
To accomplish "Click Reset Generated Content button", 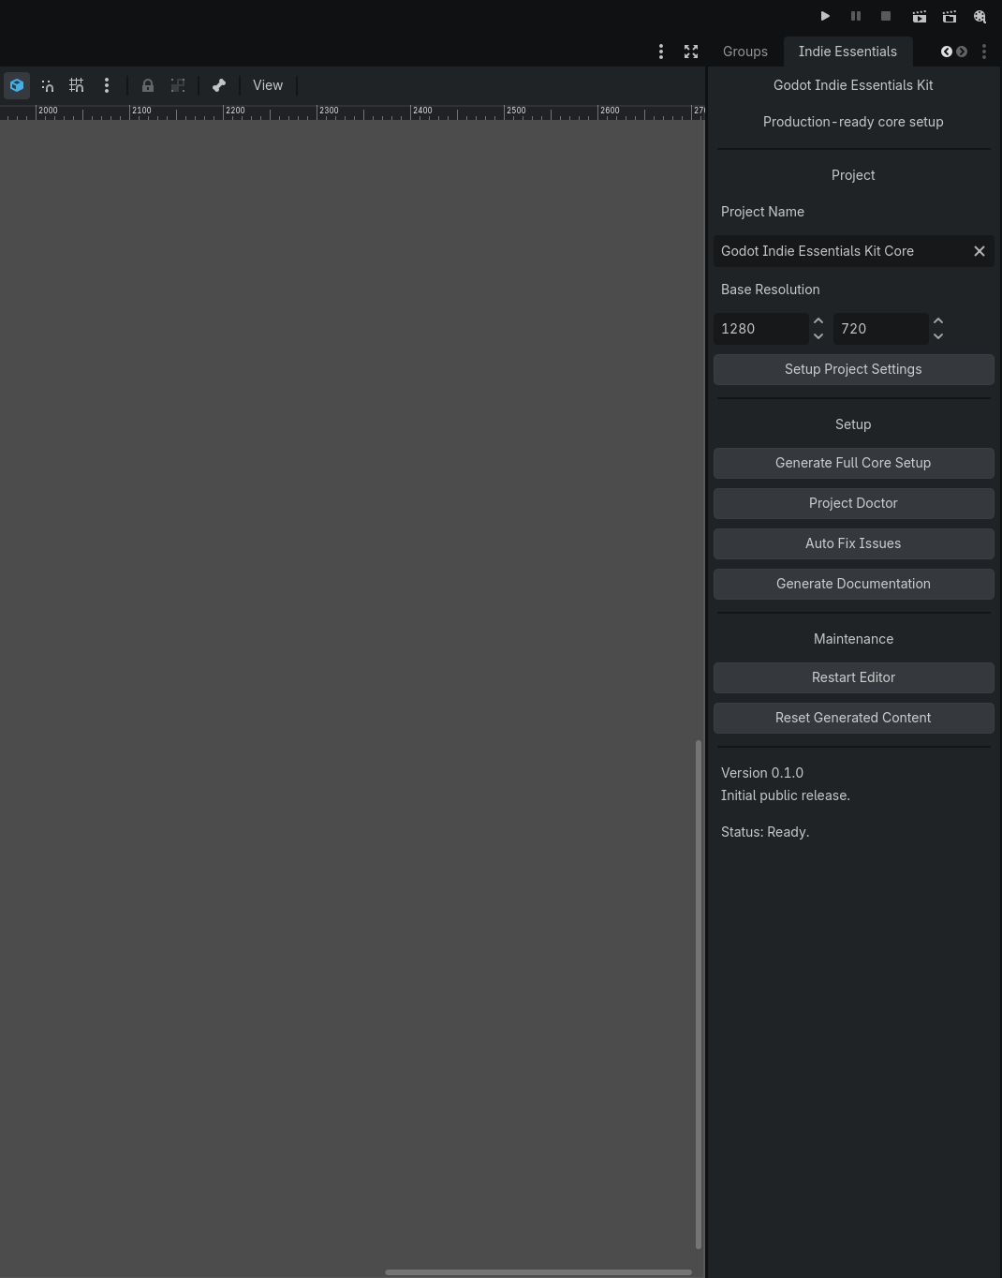I will (853, 718).
